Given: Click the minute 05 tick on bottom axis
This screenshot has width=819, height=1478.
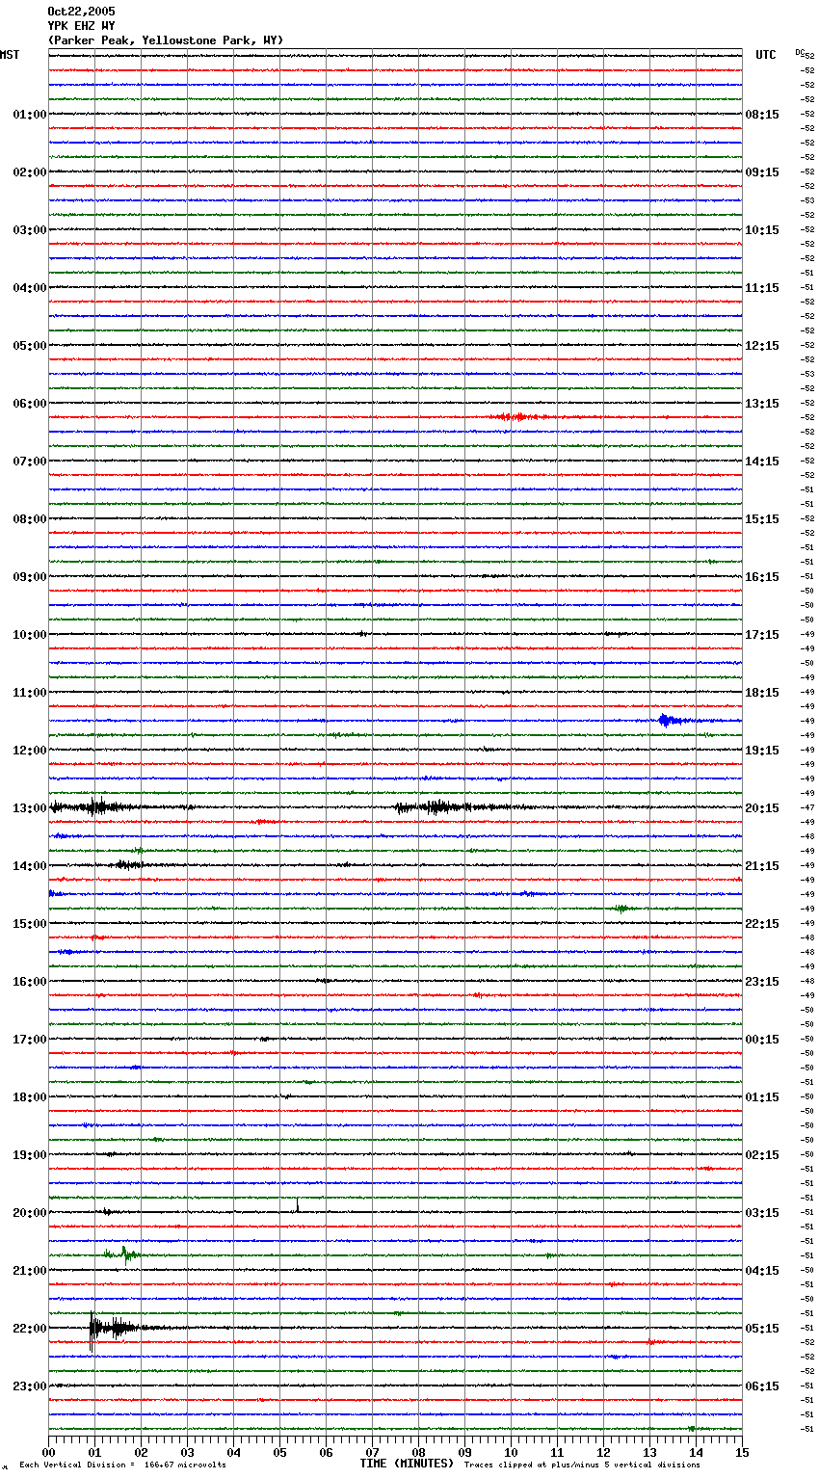Looking at the screenshot, I should click(x=280, y=1451).
